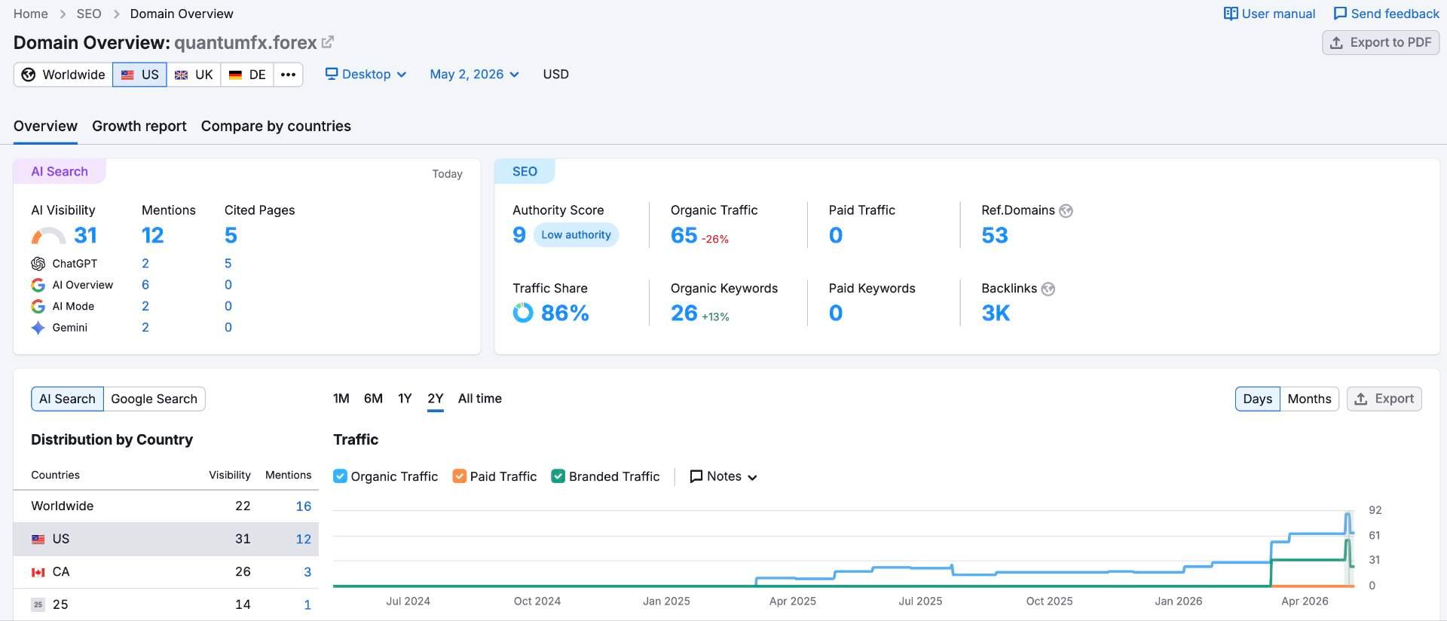
Task: Switch chart granularity to Days
Action: [x=1257, y=399]
